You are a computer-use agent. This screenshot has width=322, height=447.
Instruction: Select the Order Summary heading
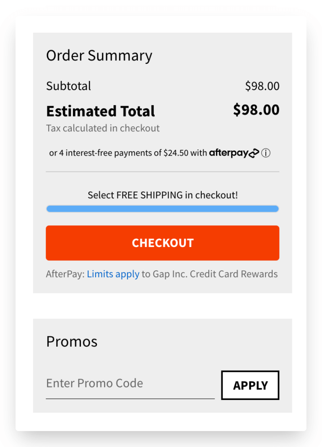click(99, 55)
